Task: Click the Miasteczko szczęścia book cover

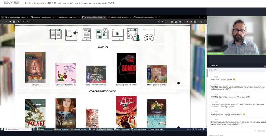Action: point(66,113)
